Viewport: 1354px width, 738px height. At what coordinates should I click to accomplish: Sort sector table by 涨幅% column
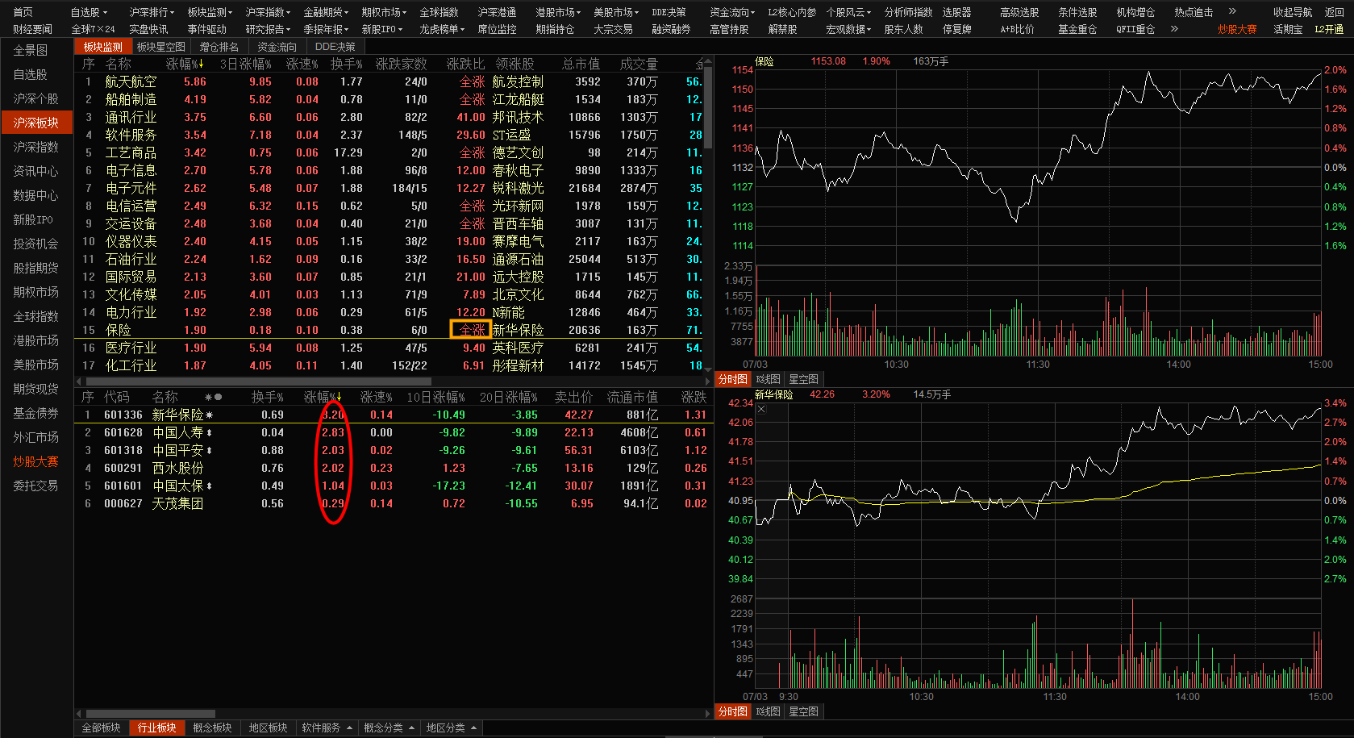[185, 64]
